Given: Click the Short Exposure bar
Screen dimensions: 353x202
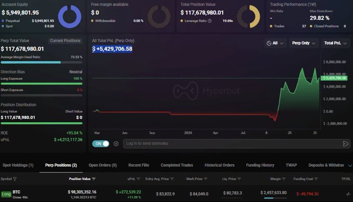Looking at the screenshot, I should pos(42,95).
